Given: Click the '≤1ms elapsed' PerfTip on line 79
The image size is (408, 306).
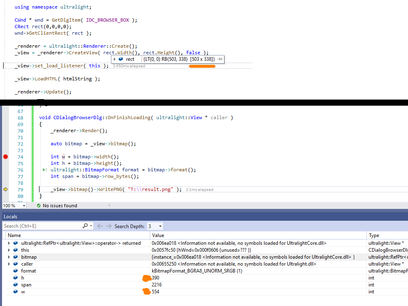Looking at the screenshot, I should [x=200, y=190].
